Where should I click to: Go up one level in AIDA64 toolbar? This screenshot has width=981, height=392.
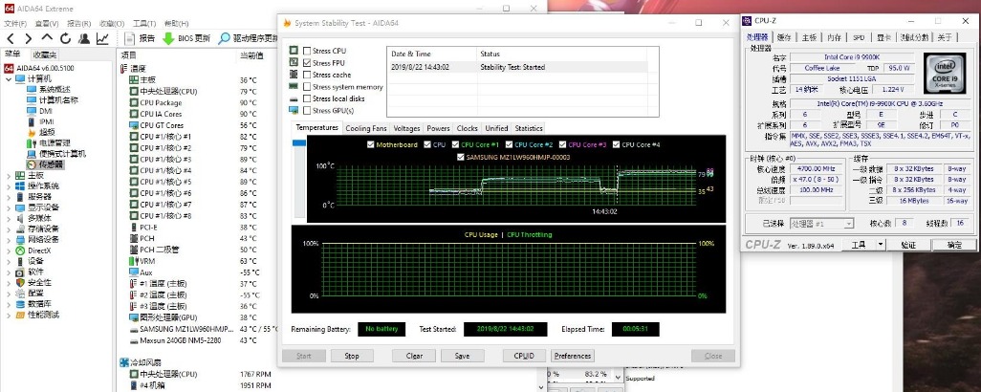click(47, 38)
